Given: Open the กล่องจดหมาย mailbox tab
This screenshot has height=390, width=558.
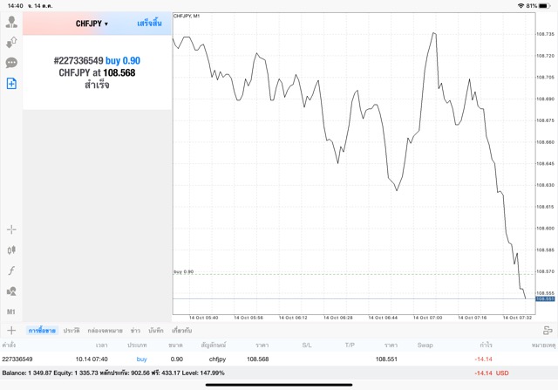Looking at the screenshot, I should [105, 331].
